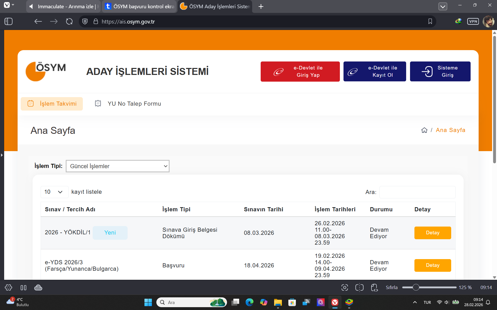Focus the Ara search field in the table
Viewport: 497px width, 310px height.
click(417, 192)
